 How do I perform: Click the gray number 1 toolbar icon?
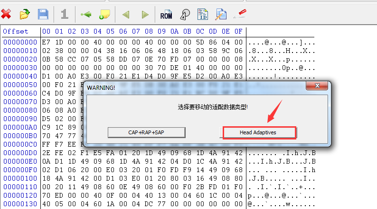tap(65, 14)
